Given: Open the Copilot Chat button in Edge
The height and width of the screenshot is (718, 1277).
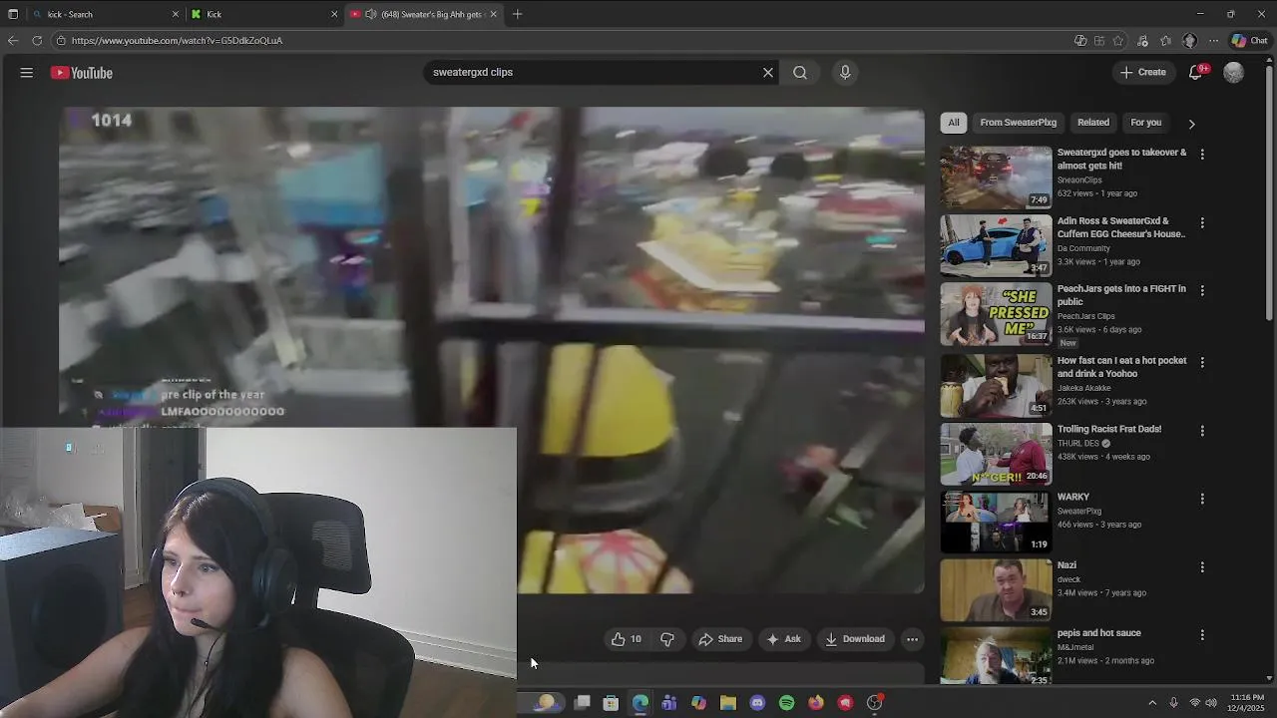Looking at the screenshot, I should [x=1249, y=41].
